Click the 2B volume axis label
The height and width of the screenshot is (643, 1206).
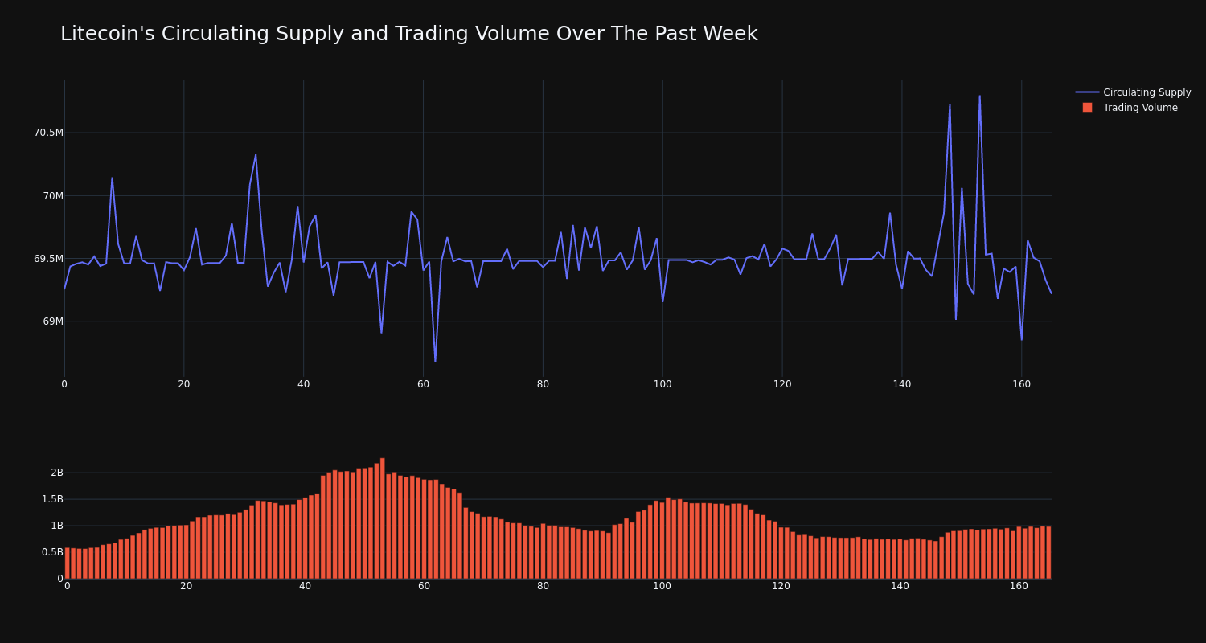[57, 473]
